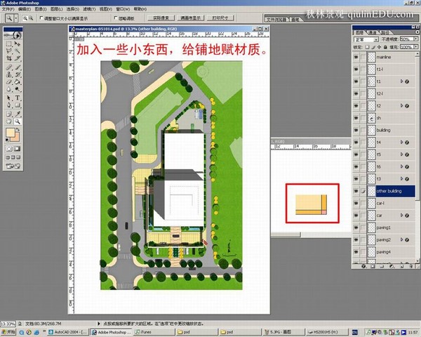Hide the sh layer

pos(356,118)
